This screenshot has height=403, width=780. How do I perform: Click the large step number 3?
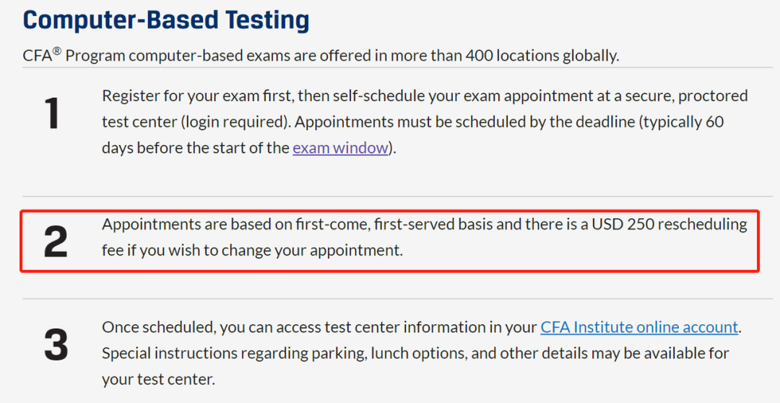pyautogui.click(x=56, y=345)
